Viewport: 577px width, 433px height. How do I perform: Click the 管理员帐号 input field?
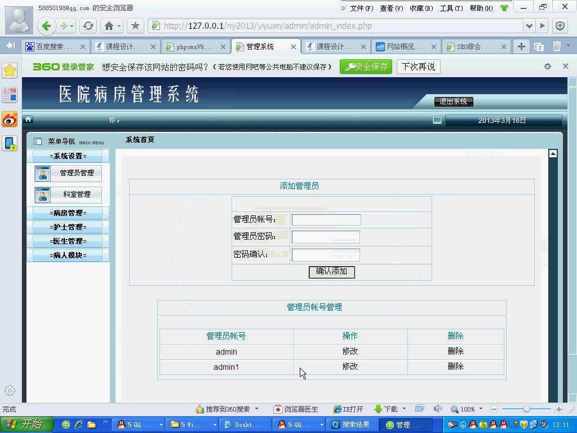pyautogui.click(x=326, y=220)
